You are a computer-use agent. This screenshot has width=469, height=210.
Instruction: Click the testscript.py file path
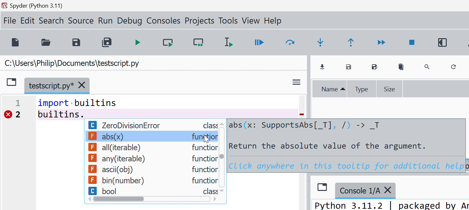tap(72, 63)
